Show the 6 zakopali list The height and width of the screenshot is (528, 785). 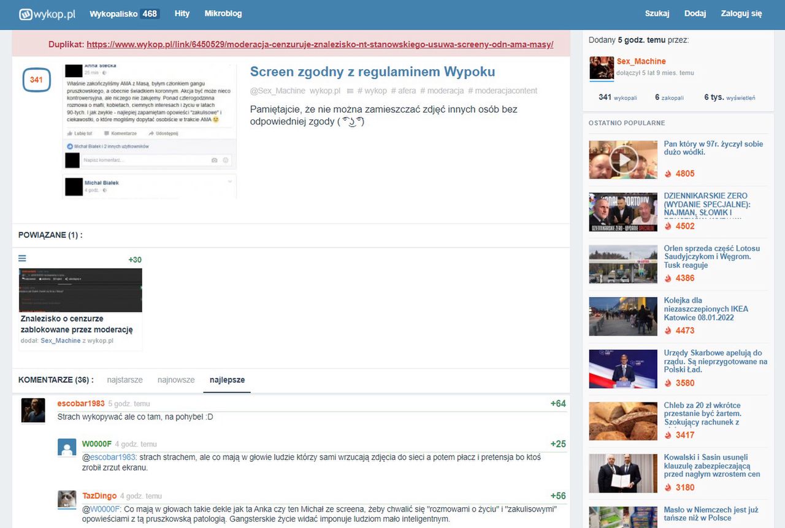tap(669, 97)
